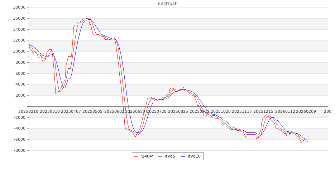Select the '2404' legend label
Screen dimensions: 335x179
tap(147, 156)
